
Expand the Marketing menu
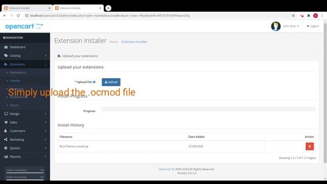point(25,140)
